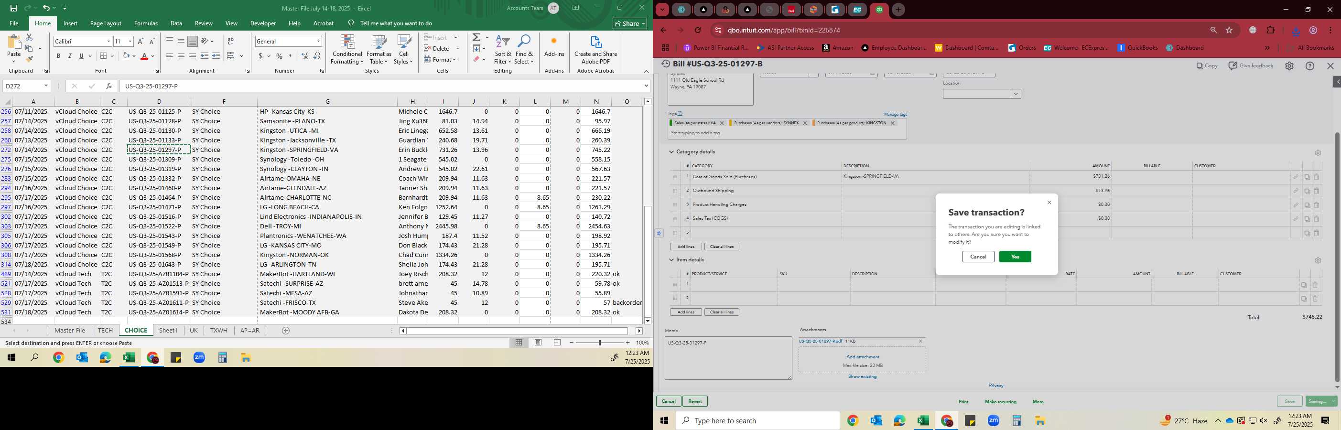Screen dimensions: 1341x430
Task: Click the Add-ins icon in Excel
Action: tap(554, 47)
